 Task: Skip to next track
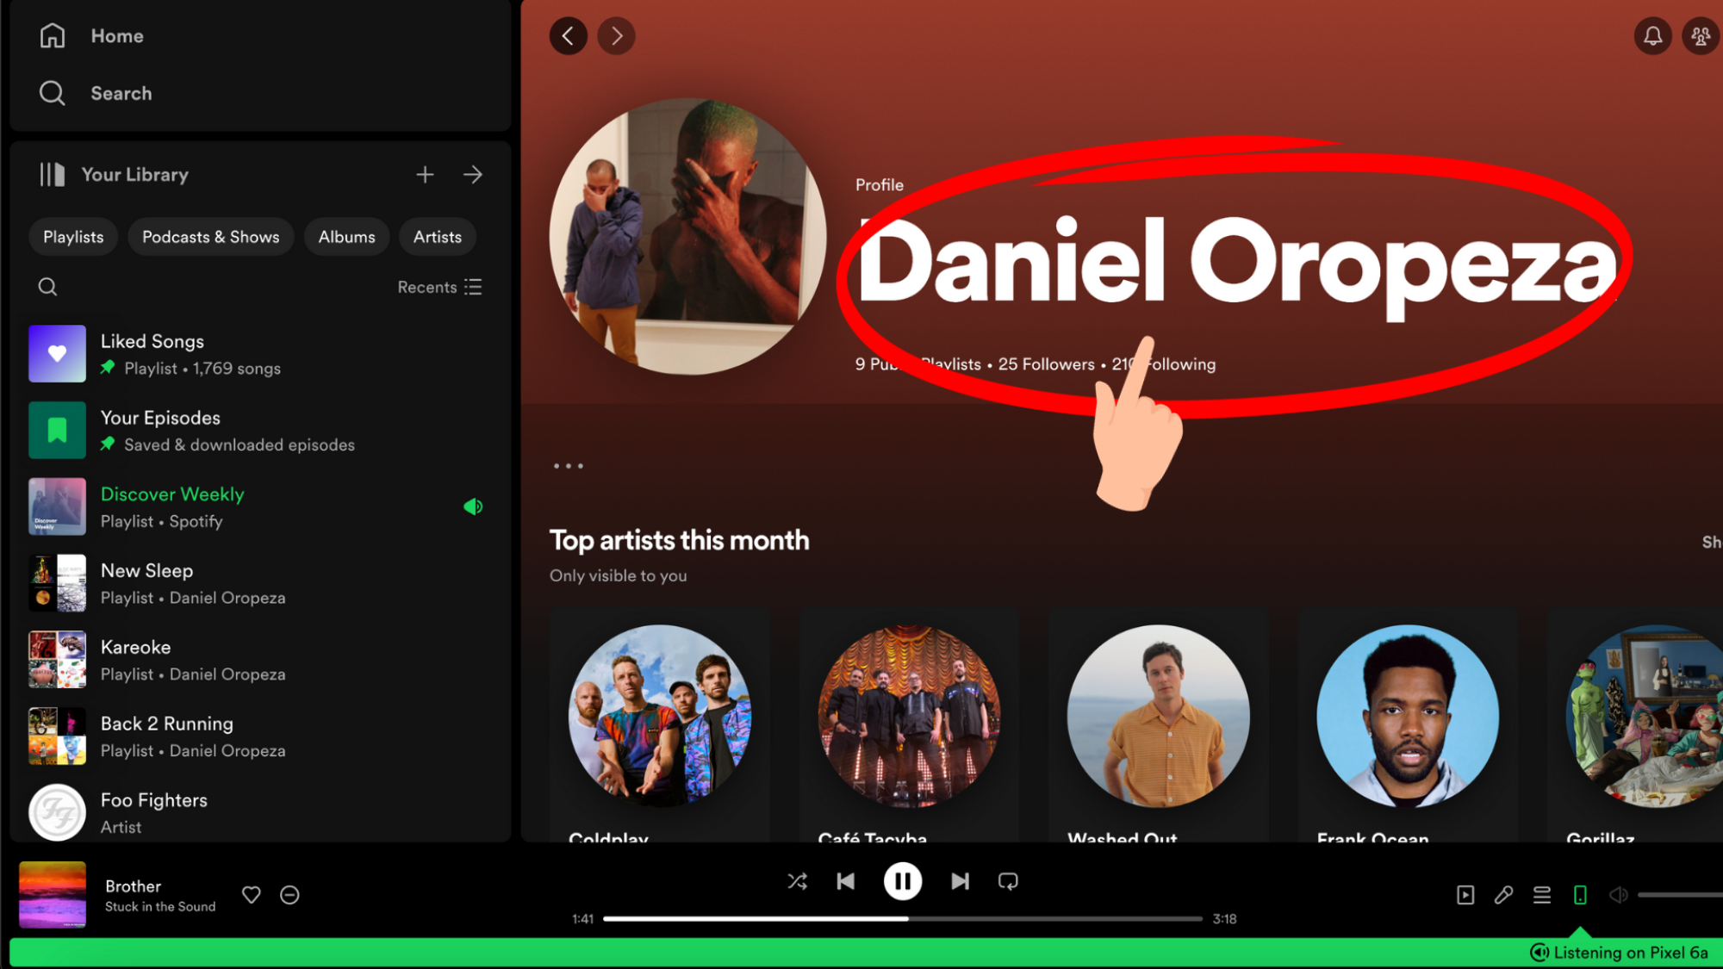960,881
